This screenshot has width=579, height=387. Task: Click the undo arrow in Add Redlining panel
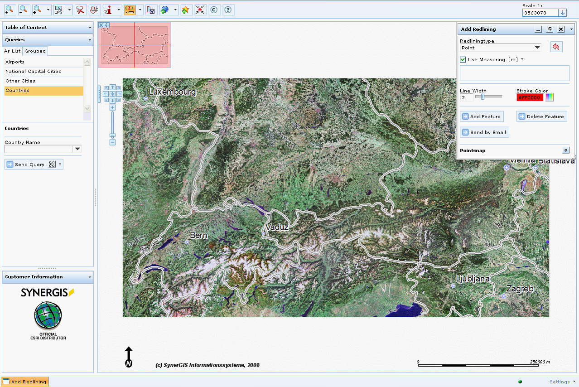(x=556, y=47)
